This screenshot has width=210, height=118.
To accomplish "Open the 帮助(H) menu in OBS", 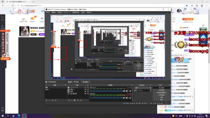I will [x=89, y=12].
